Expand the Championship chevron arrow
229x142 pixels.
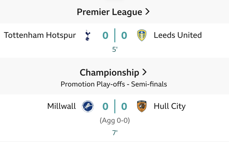[x=144, y=72]
